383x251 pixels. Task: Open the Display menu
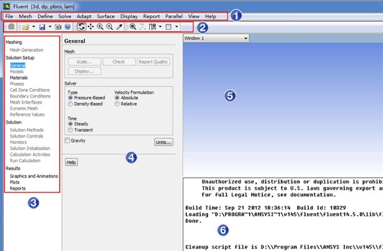(x=129, y=17)
